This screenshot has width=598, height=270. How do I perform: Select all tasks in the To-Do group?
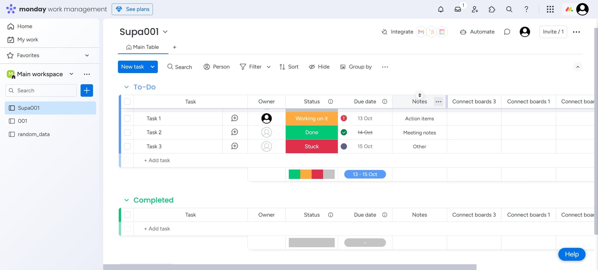click(x=127, y=101)
